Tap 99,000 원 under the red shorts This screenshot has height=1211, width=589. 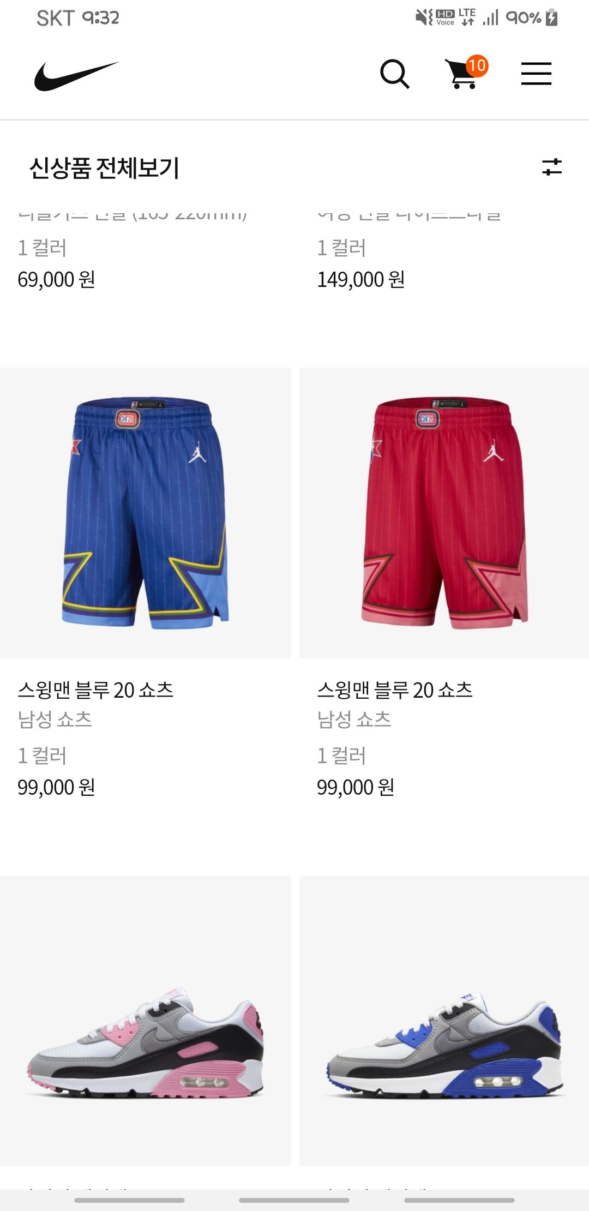click(x=356, y=788)
